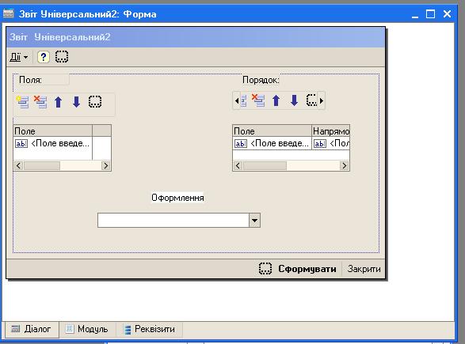The height and width of the screenshot is (344, 465).
Task: Open the Оформлення dropdown arrow
Action: click(254, 221)
